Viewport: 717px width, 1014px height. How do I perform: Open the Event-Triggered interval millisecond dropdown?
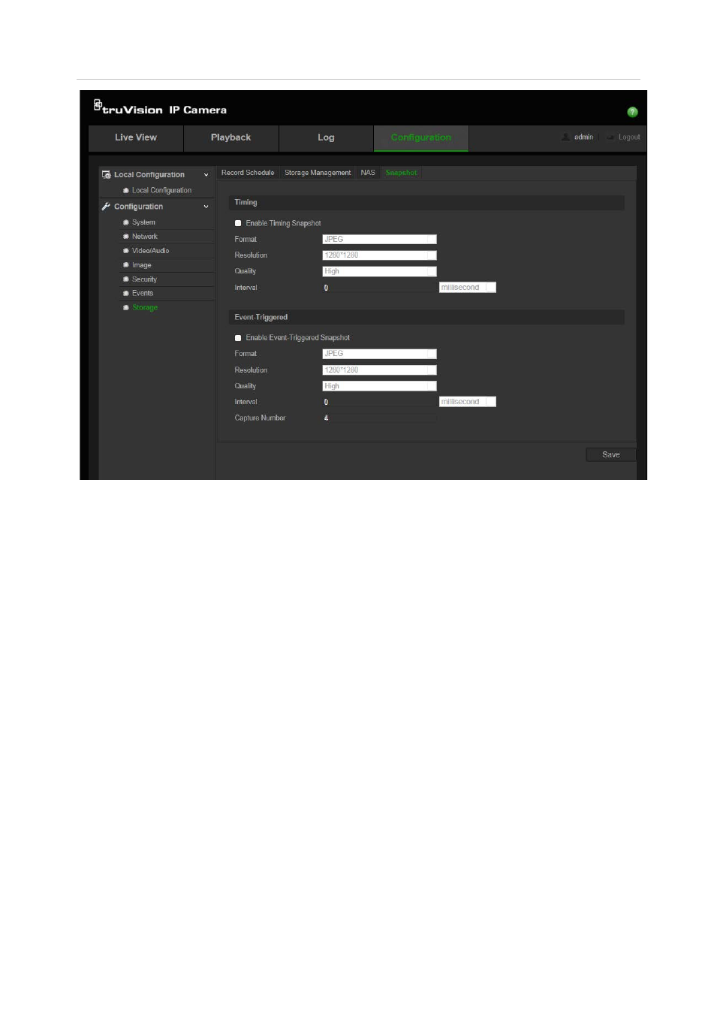pyautogui.click(x=468, y=402)
